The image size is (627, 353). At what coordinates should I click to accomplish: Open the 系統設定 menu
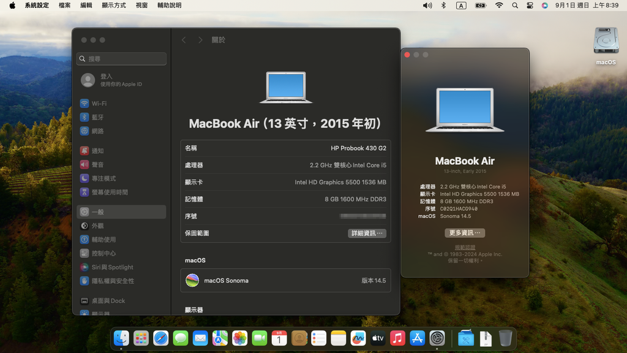click(x=37, y=5)
